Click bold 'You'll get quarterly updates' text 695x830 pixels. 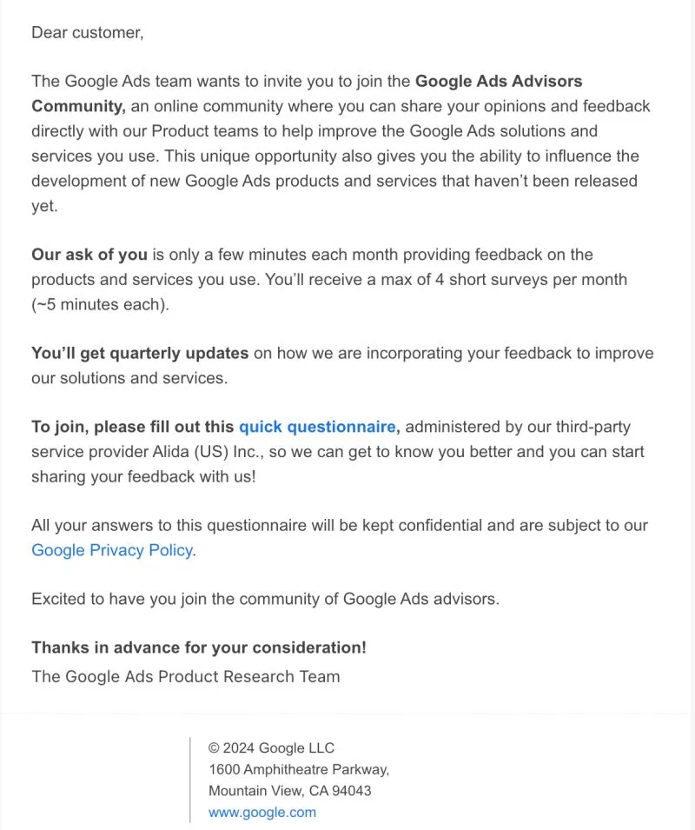pyautogui.click(x=140, y=353)
